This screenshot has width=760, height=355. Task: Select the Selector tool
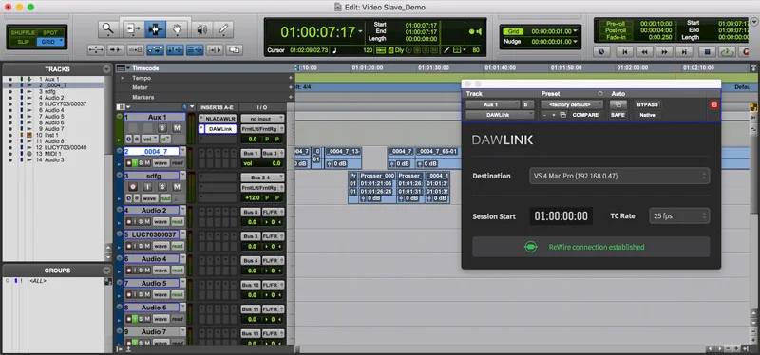155,29
